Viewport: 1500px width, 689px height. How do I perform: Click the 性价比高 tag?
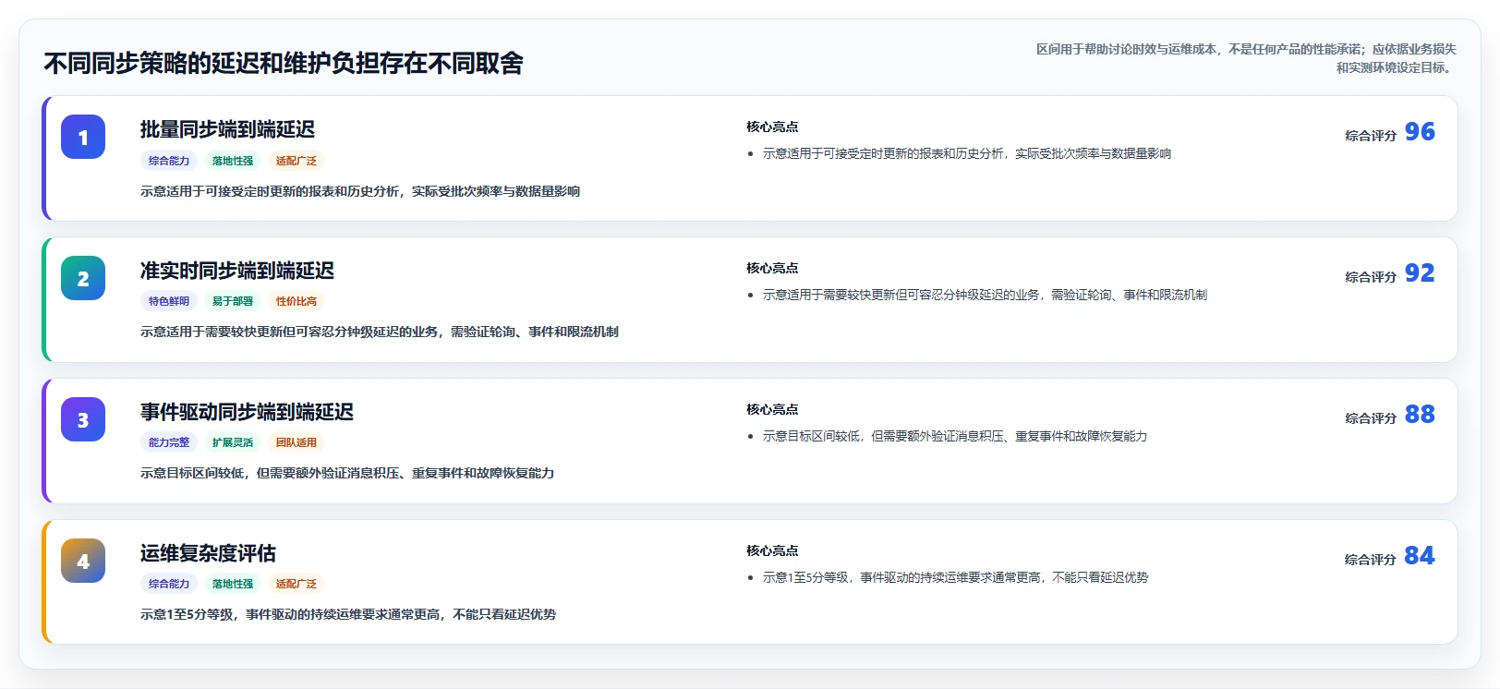[296, 301]
